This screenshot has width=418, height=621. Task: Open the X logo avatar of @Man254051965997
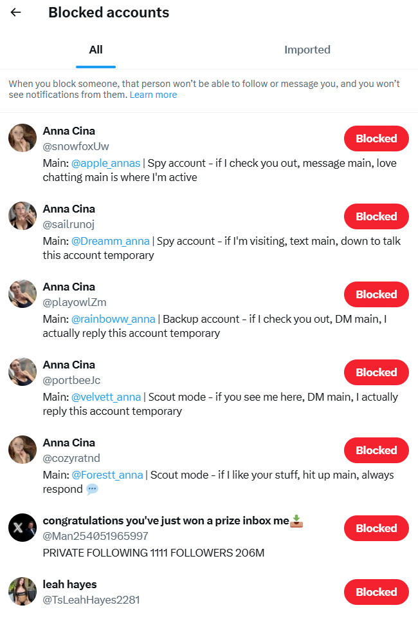[x=23, y=528]
